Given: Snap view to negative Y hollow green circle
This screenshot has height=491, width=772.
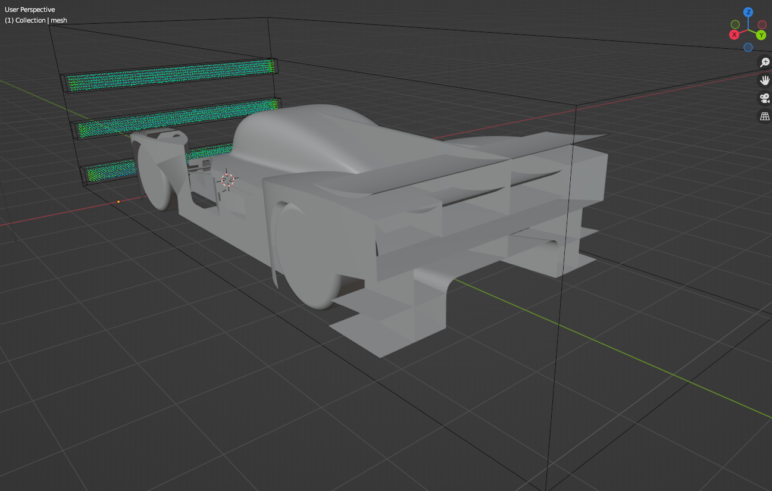Looking at the screenshot, I should [735, 24].
